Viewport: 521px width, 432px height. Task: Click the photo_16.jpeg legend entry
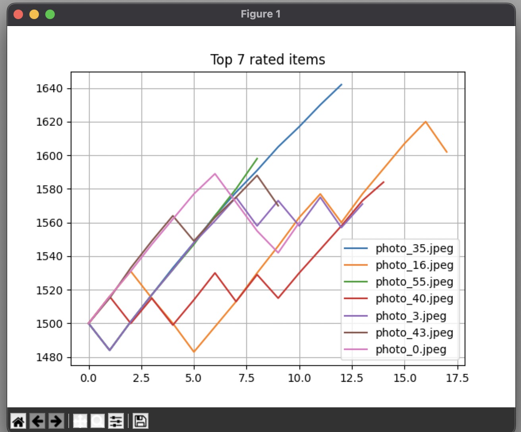[x=398, y=265]
